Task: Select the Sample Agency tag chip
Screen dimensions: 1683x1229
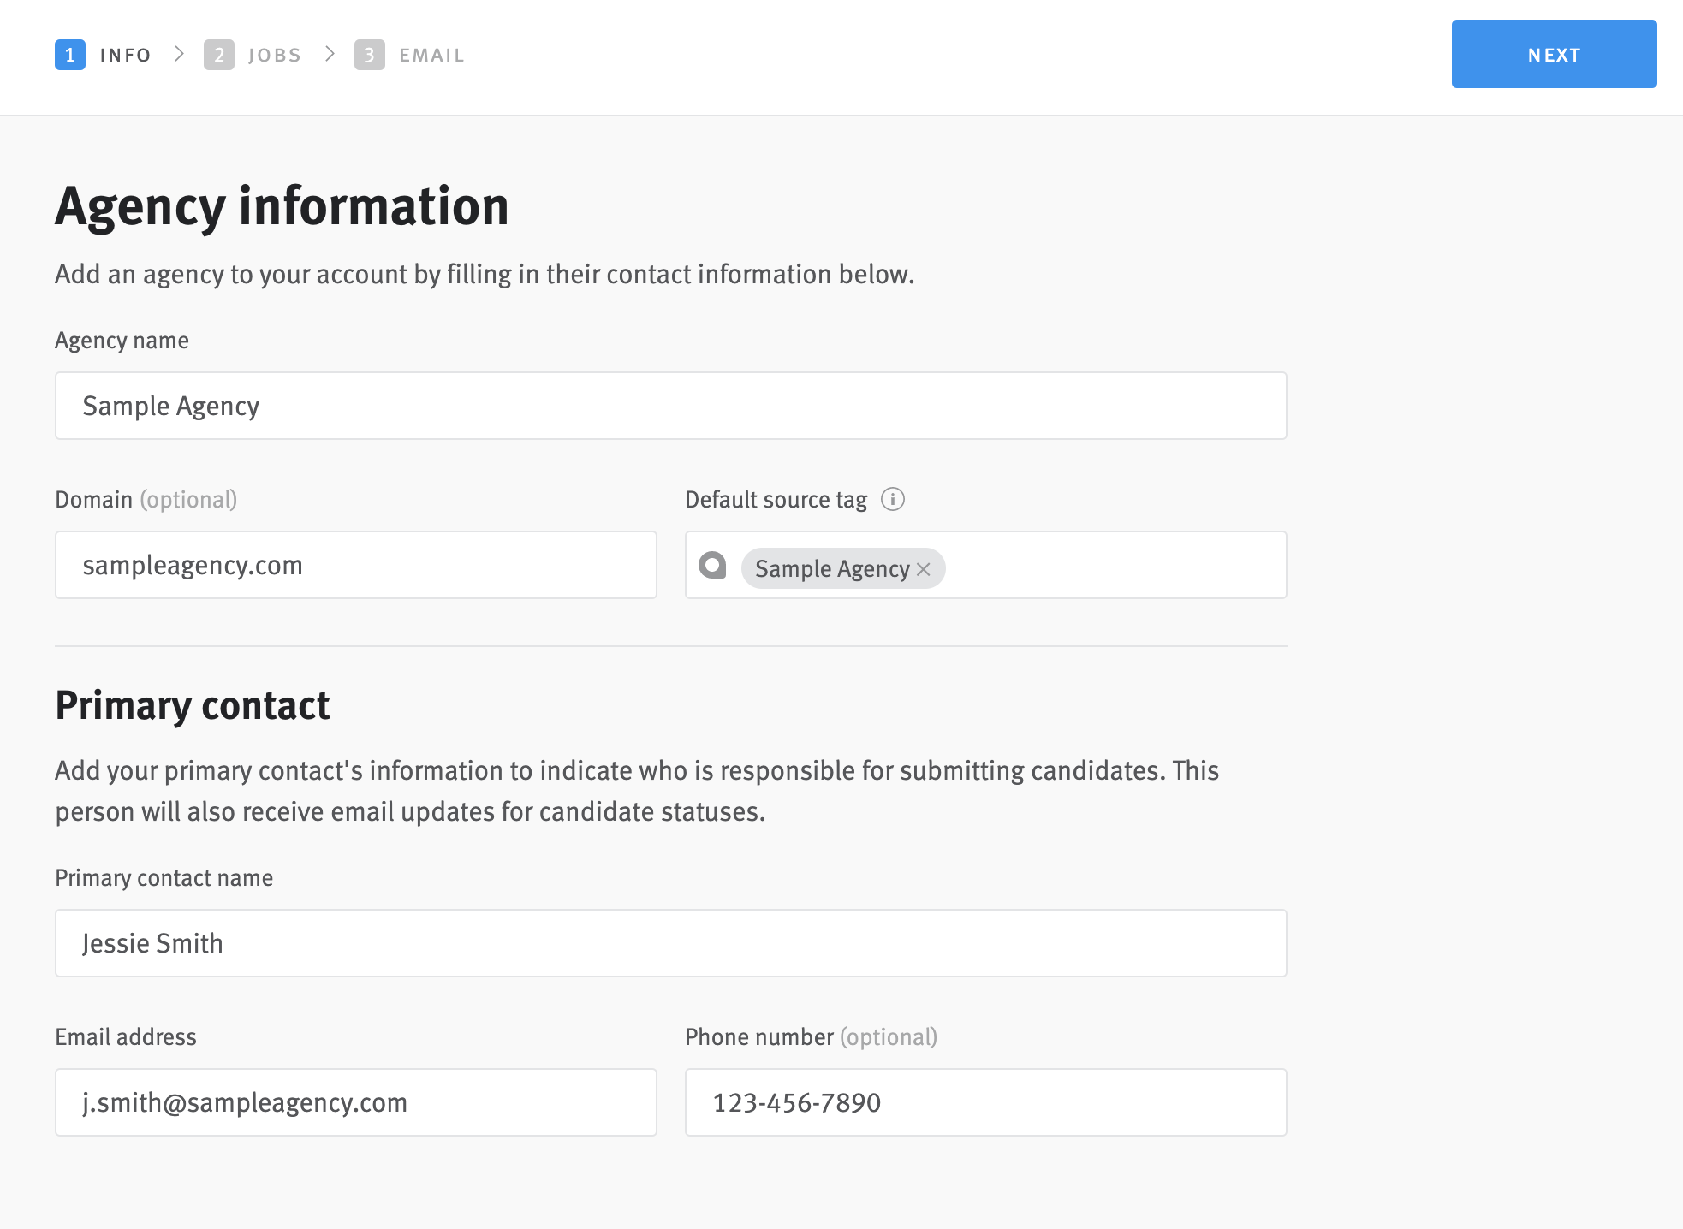Action: click(830, 568)
